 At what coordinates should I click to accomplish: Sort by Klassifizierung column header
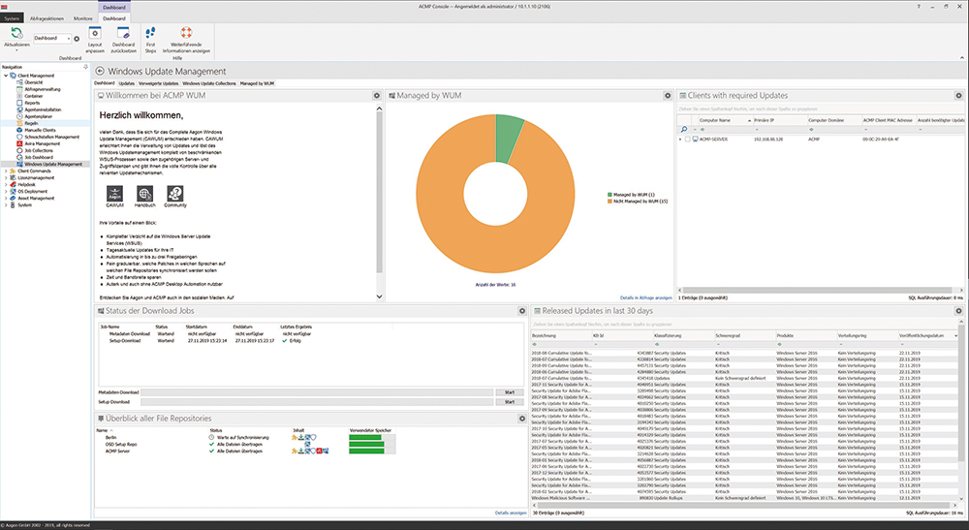[x=683, y=335]
